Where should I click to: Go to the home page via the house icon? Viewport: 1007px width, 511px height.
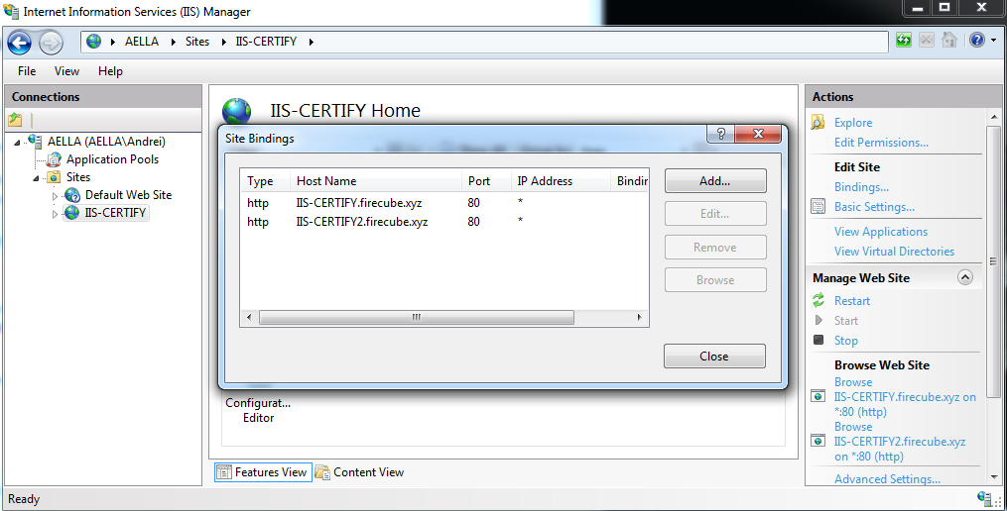click(x=949, y=41)
